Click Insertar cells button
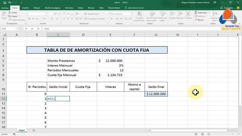The height and width of the screenshot is (136, 242). tap(172, 15)
